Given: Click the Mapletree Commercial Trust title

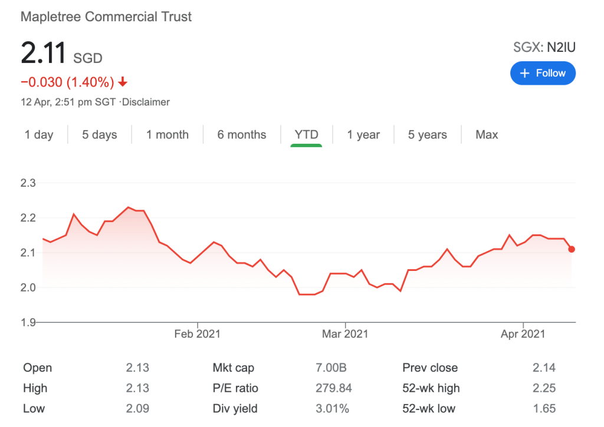Looking at the screenshot, I should (x=106, y=16).
